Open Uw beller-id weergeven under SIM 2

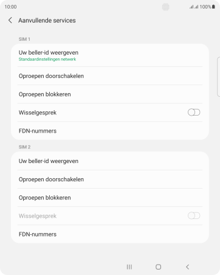pyautogui.click(x=110, y=161)
